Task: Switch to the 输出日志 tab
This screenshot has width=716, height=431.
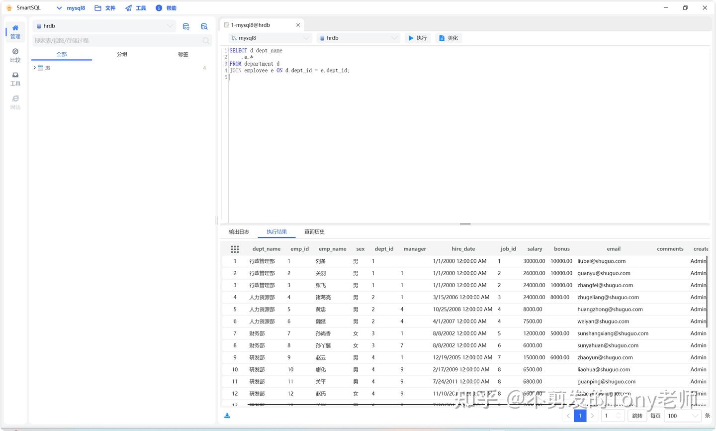Action: point(239,232)
